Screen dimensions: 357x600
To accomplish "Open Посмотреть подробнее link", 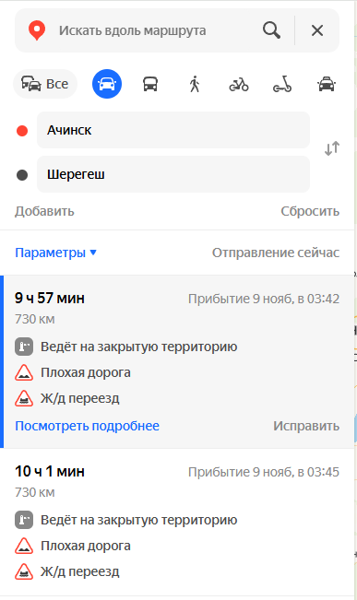I will [x=87, y=426].
